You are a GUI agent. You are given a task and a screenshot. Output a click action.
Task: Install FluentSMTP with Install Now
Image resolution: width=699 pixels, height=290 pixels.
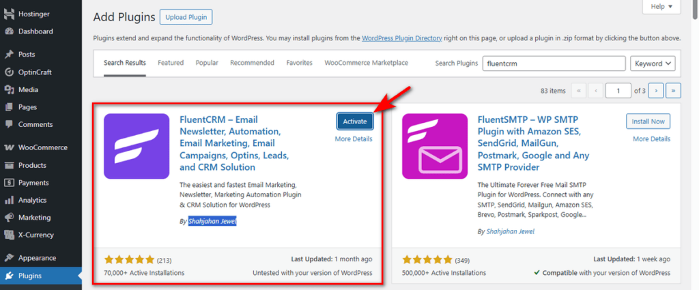pyautogui.click(x=648, y=121)
